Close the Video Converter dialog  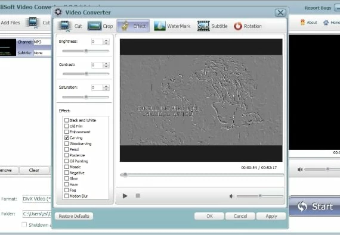280,12
